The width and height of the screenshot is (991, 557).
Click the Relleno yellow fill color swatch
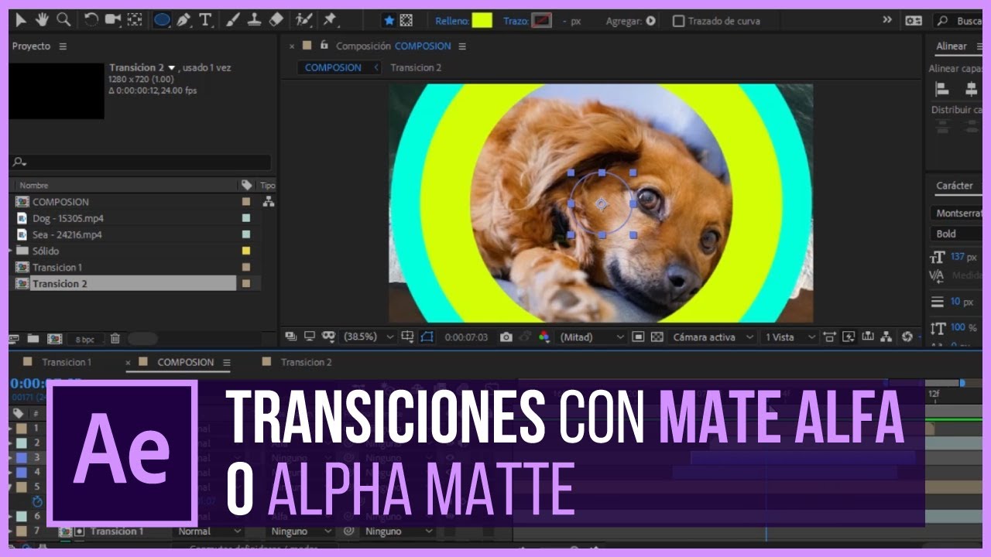482,21
